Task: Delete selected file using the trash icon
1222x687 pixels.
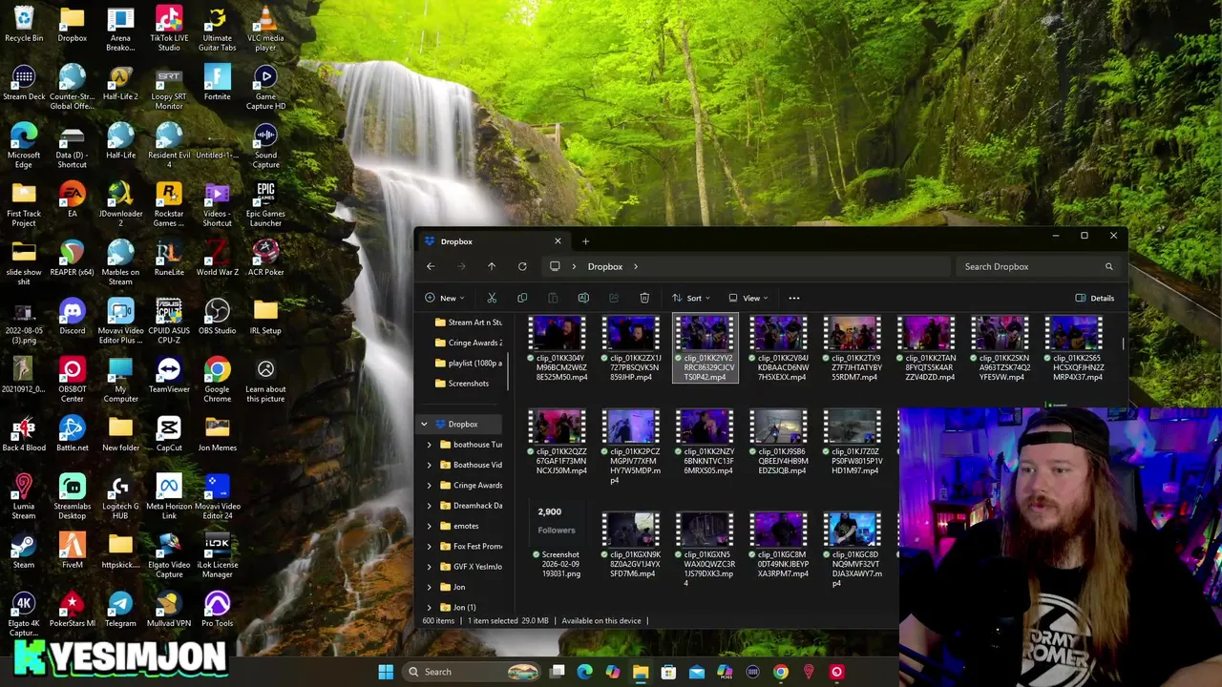Action: [644, 298]
